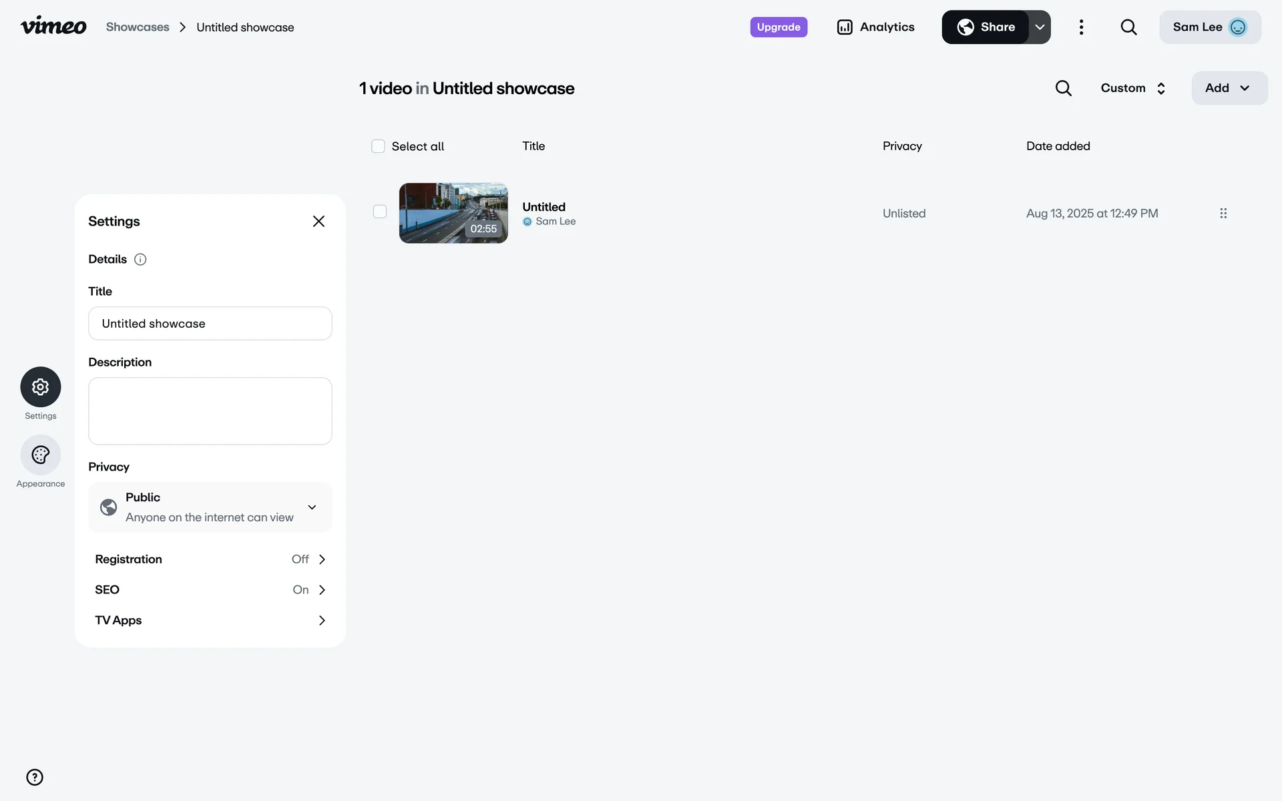Open the Appearance palette icon

click(x=41, y=455)
